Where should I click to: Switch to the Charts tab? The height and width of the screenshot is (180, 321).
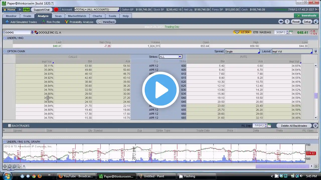tap(97, 16)
